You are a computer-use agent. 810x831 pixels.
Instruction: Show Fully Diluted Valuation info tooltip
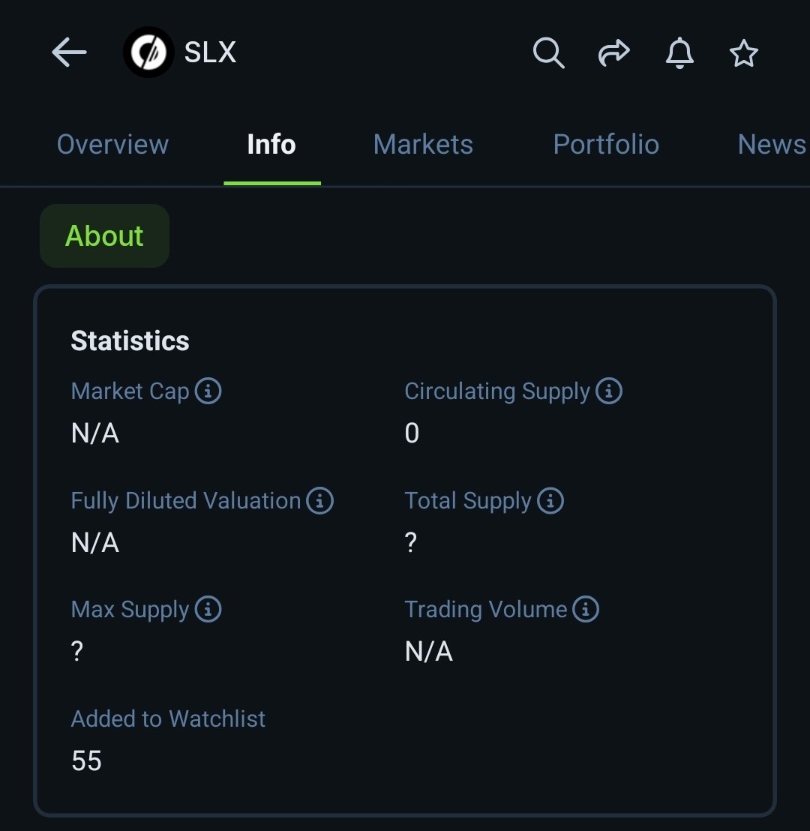[320, 500]
